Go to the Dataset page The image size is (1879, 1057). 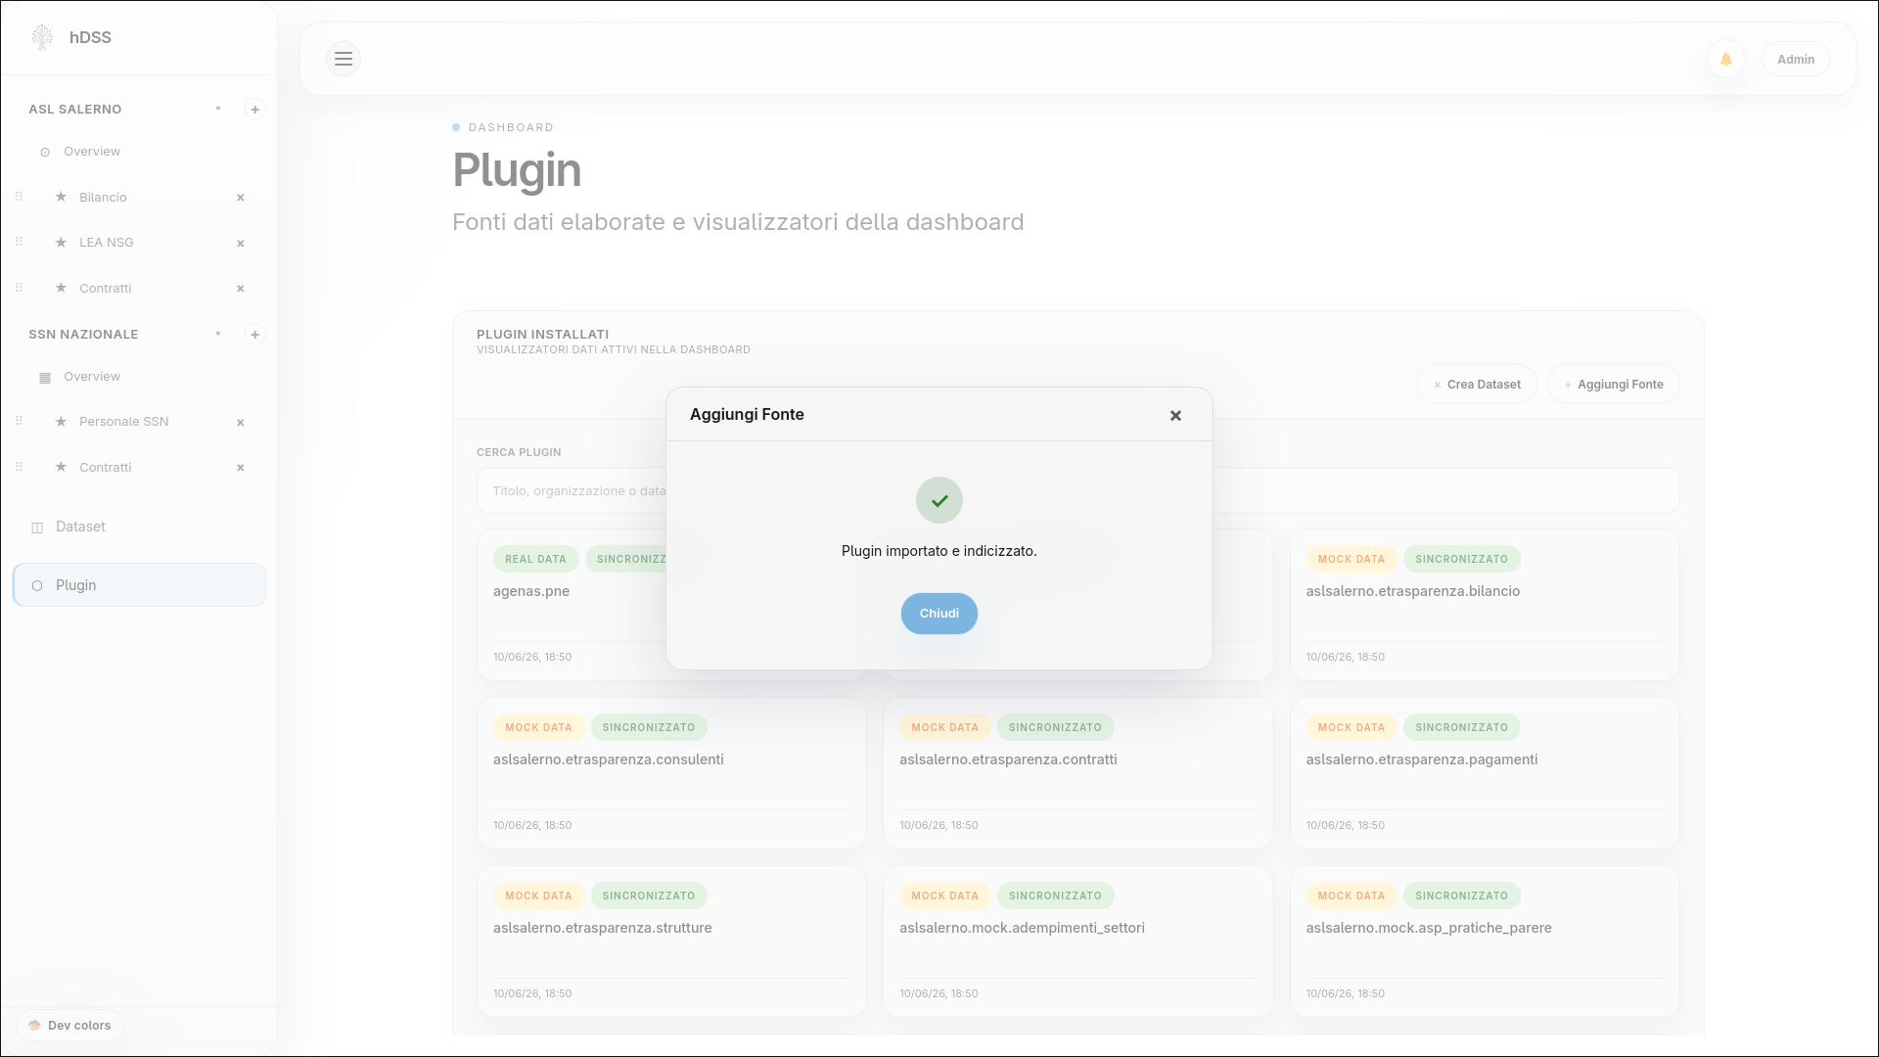(80, 527)
